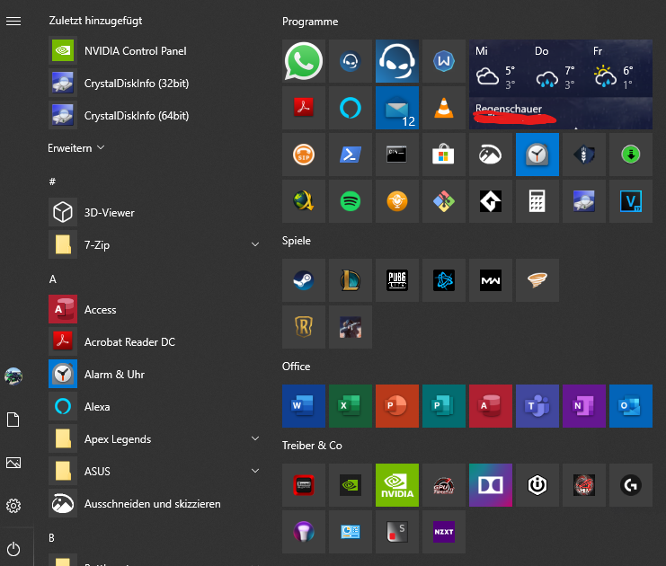
Task: Open the Samsung Magician S tile
Action: pos(397,532)
